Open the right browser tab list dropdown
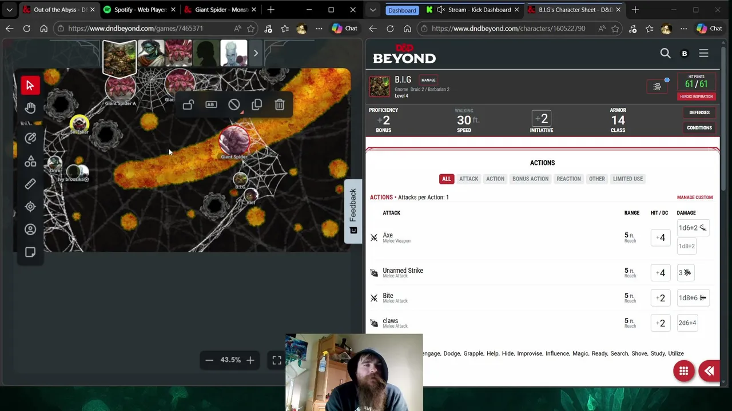Screen dimensions: 732x411 [373, 10]
